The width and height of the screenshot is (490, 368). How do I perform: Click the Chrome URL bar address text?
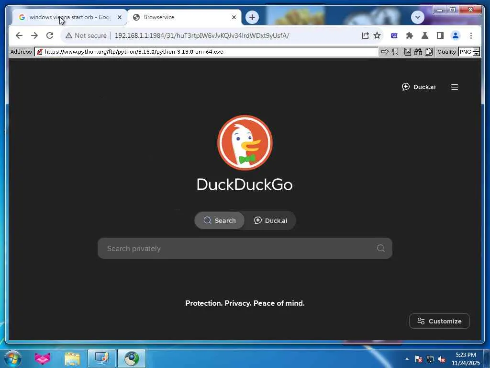pos(202,35)
